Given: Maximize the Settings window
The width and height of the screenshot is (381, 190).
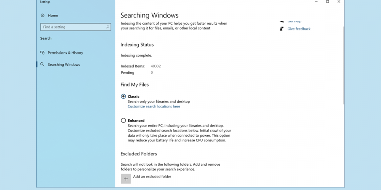Looking at the screenshot, I should pyautogui.click(x=327, y=2).
